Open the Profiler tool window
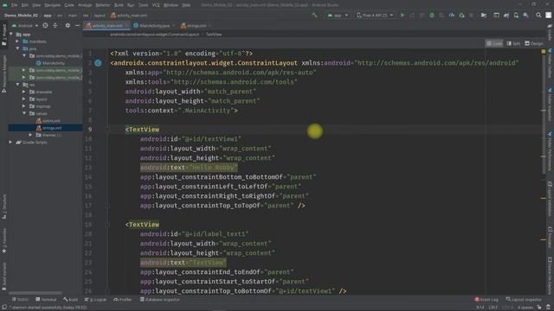Viewport: 554px width, 311px height. click(123, 300)
